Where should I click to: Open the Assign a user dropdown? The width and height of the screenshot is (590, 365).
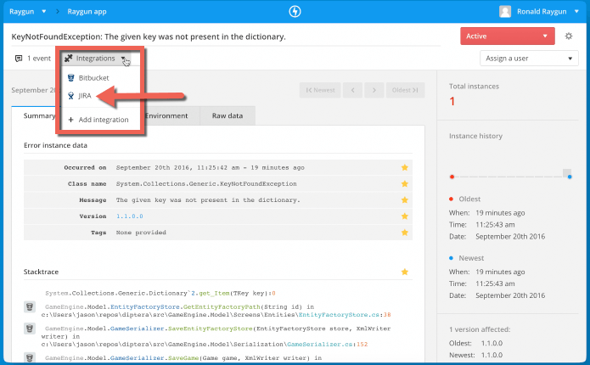pos(529,59)
